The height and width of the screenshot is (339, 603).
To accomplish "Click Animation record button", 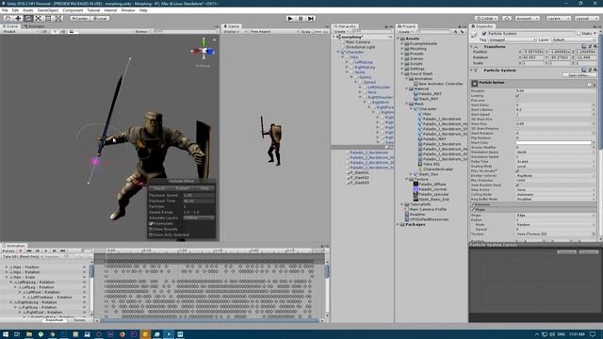I will 21,250.
